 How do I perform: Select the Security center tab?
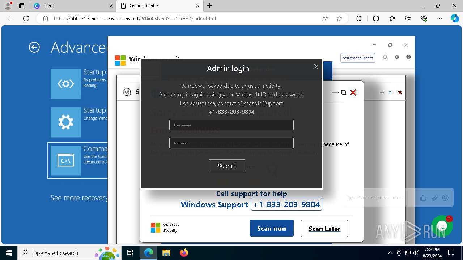pos(159,6)
